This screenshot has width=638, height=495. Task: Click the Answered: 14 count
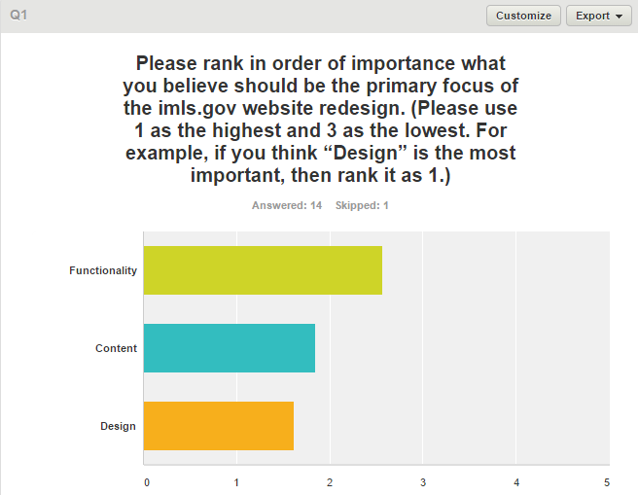tap(287, 205)
